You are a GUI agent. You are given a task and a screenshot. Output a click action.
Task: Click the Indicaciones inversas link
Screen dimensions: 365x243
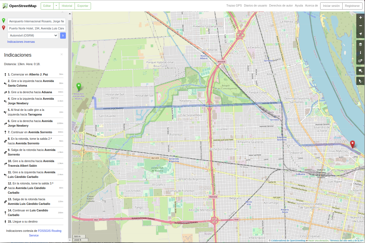click(21, 42)
